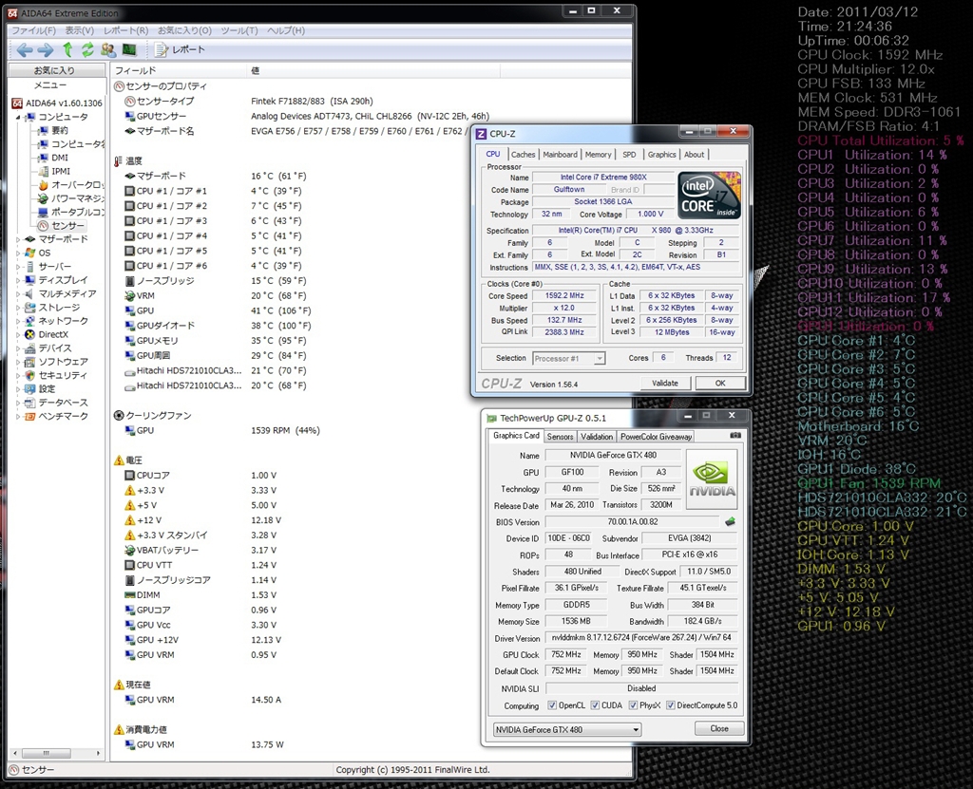Image resolution: width=973 pixels, height=789 pixels.
Task: Switch to the お気に入り favorites tab in AIDA64
Action: 54,70
